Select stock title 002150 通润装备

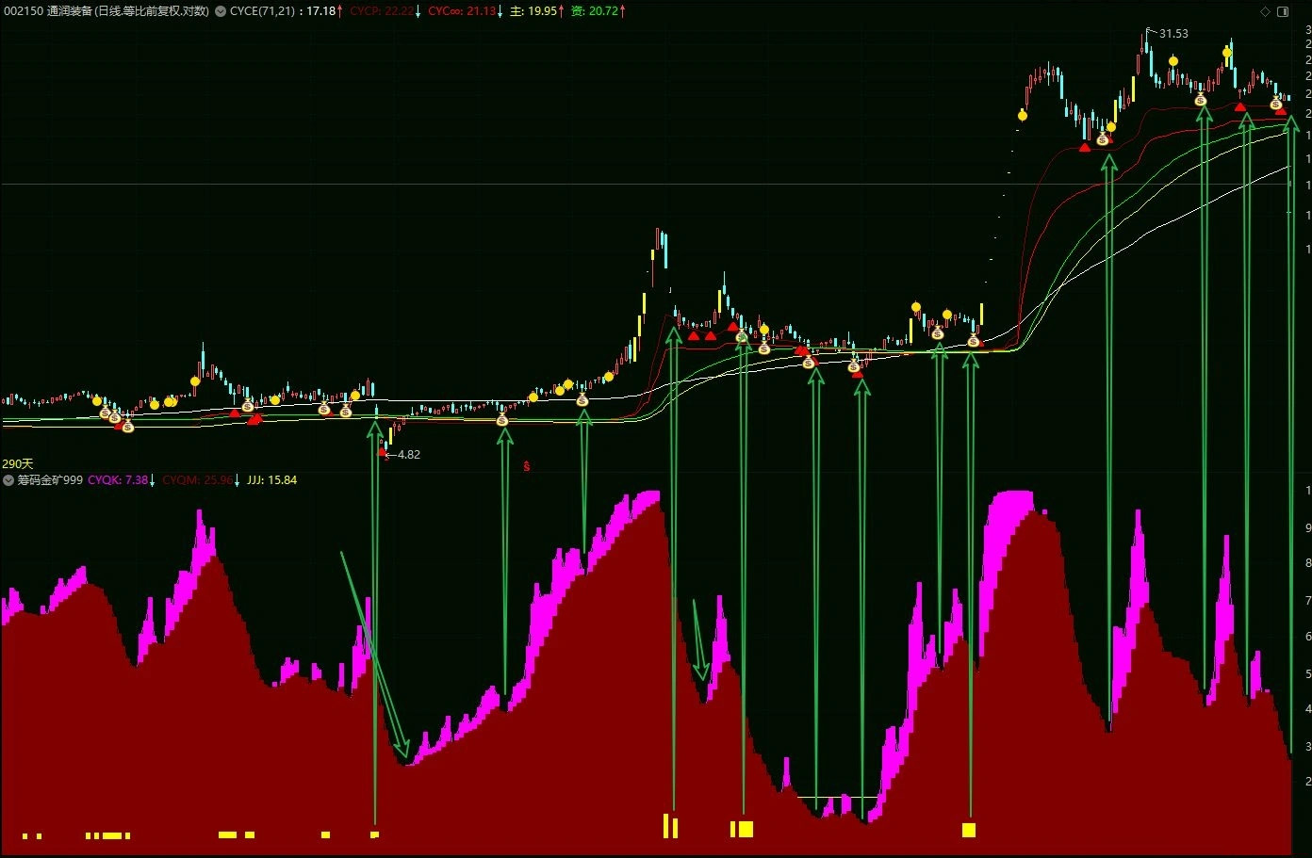click(x=47, y=11)
